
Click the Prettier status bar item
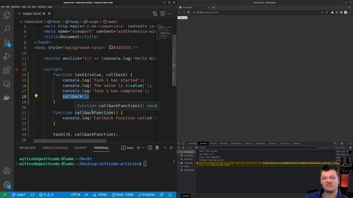147,195
